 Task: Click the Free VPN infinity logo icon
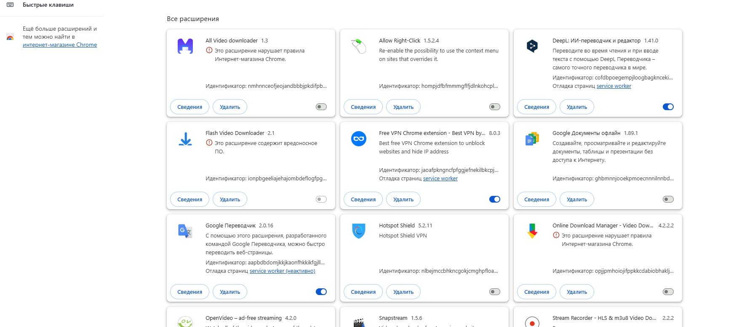coord(359,139)
